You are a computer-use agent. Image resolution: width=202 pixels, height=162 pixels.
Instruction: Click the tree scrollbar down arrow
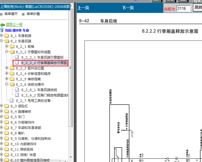[x=71, y=157]
